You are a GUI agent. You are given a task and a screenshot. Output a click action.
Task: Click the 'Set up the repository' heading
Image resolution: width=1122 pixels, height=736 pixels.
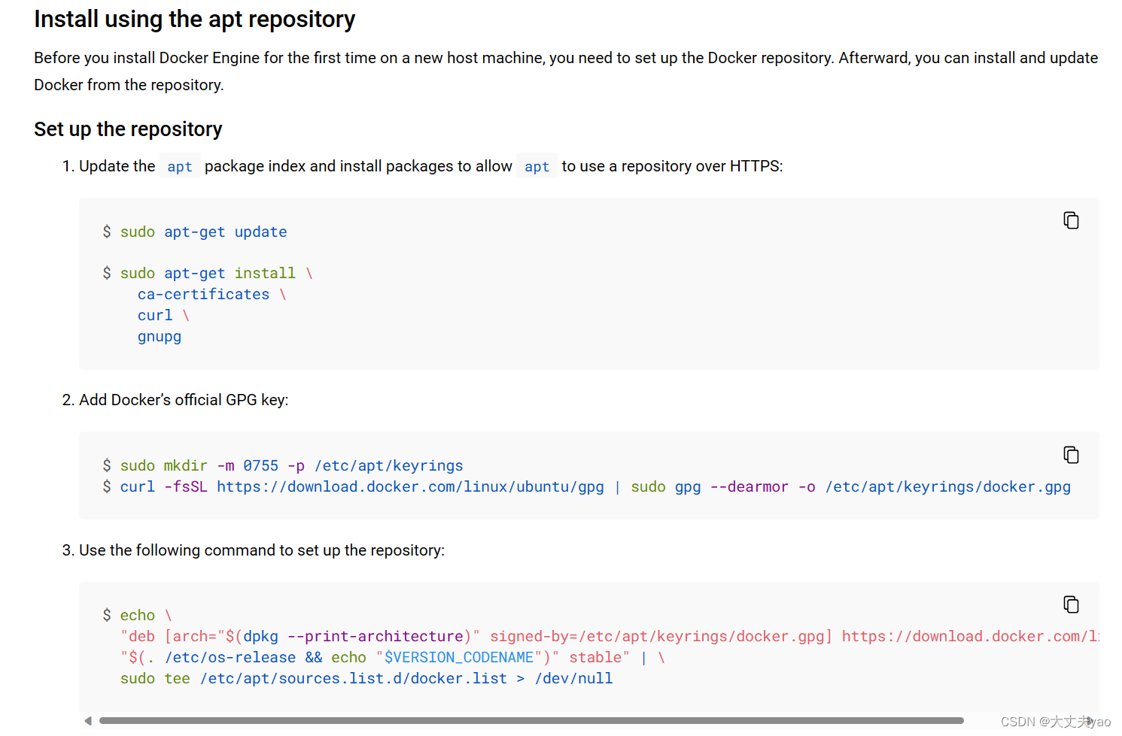[x=128, y=129]
